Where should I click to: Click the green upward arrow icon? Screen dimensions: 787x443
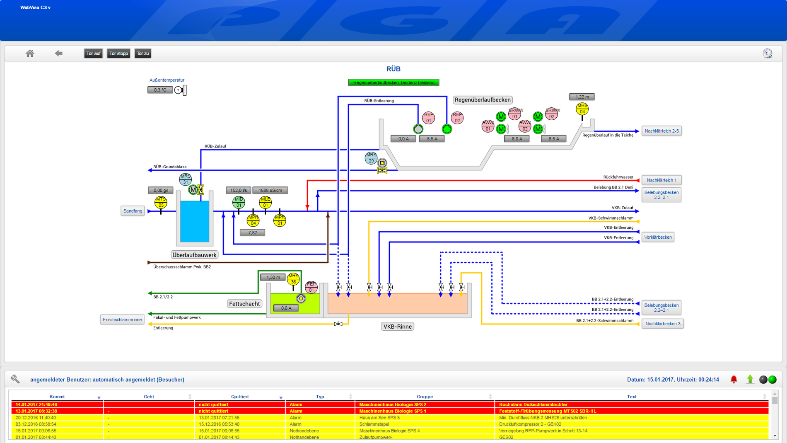[750, 379]
